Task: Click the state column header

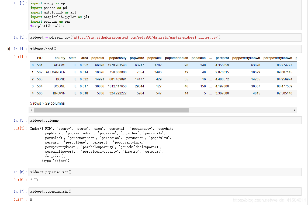Action: point(72,58)
